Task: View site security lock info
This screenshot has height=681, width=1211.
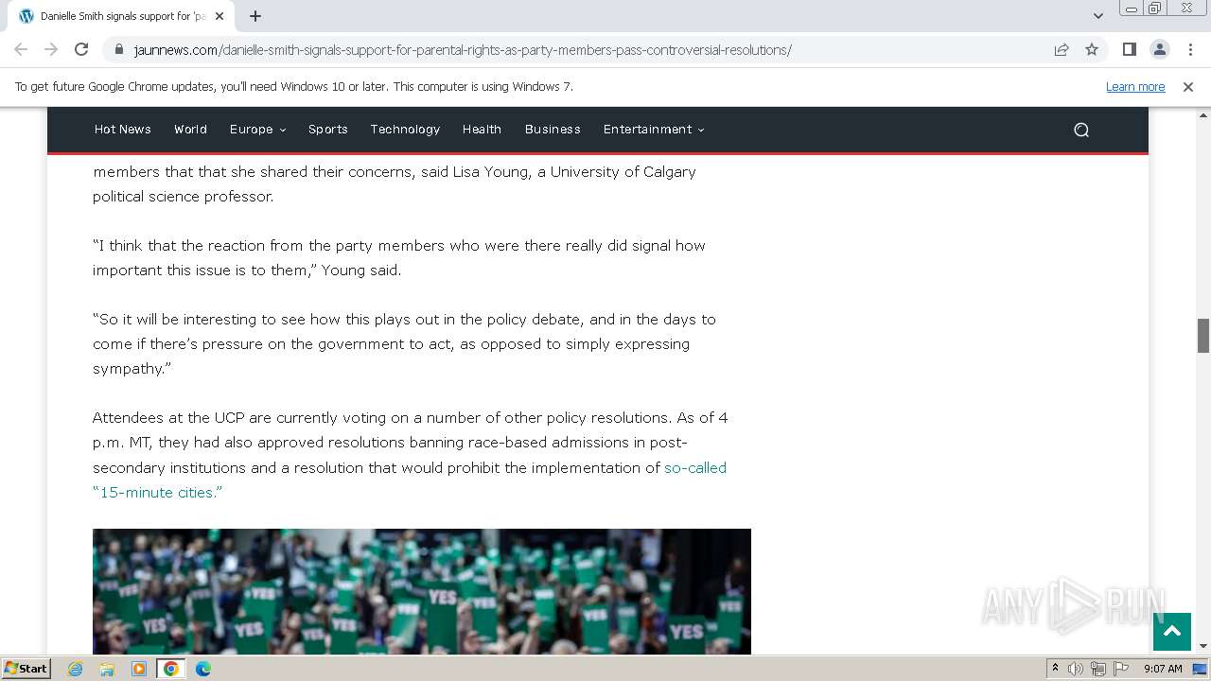Action: click(x=119, y=50)
